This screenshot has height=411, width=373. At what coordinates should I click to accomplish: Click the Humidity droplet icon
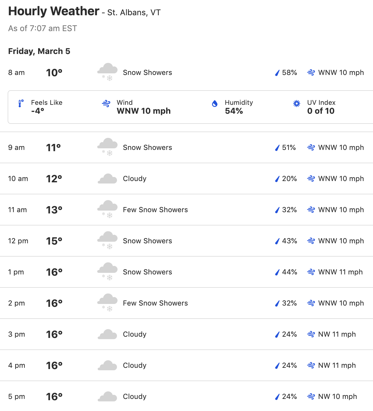point(215,104)
